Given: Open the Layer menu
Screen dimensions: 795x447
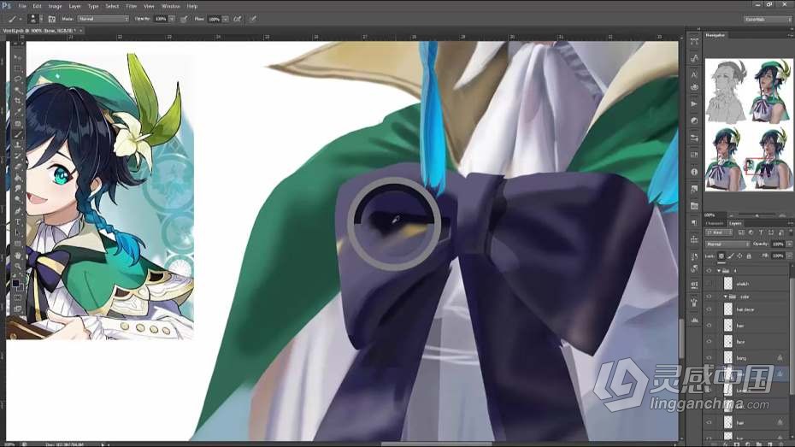Looking at the screenshot, I should [74, 6].
